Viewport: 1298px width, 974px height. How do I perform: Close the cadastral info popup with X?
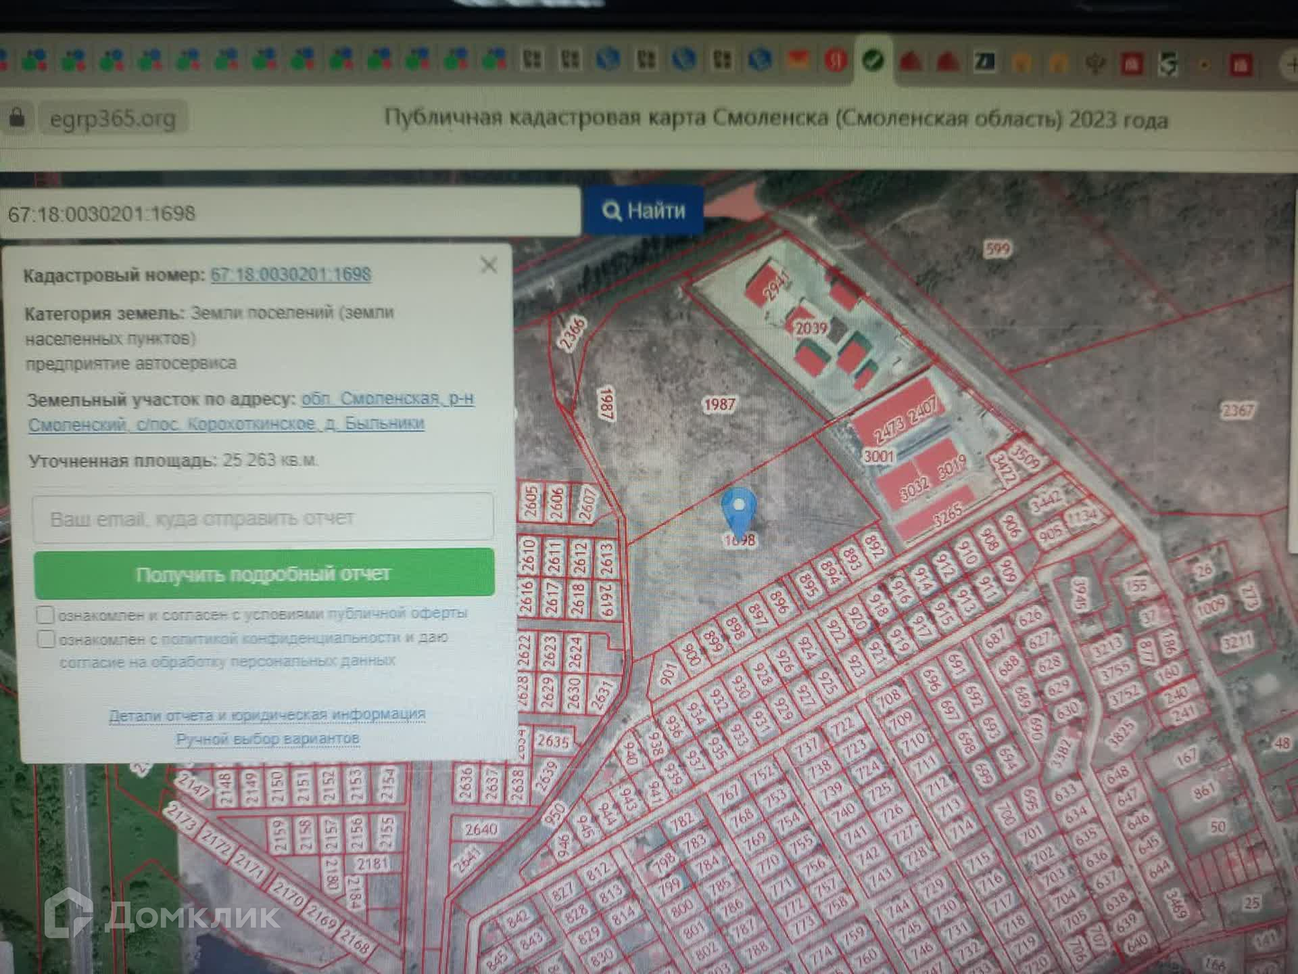click(x=488, y=265)
